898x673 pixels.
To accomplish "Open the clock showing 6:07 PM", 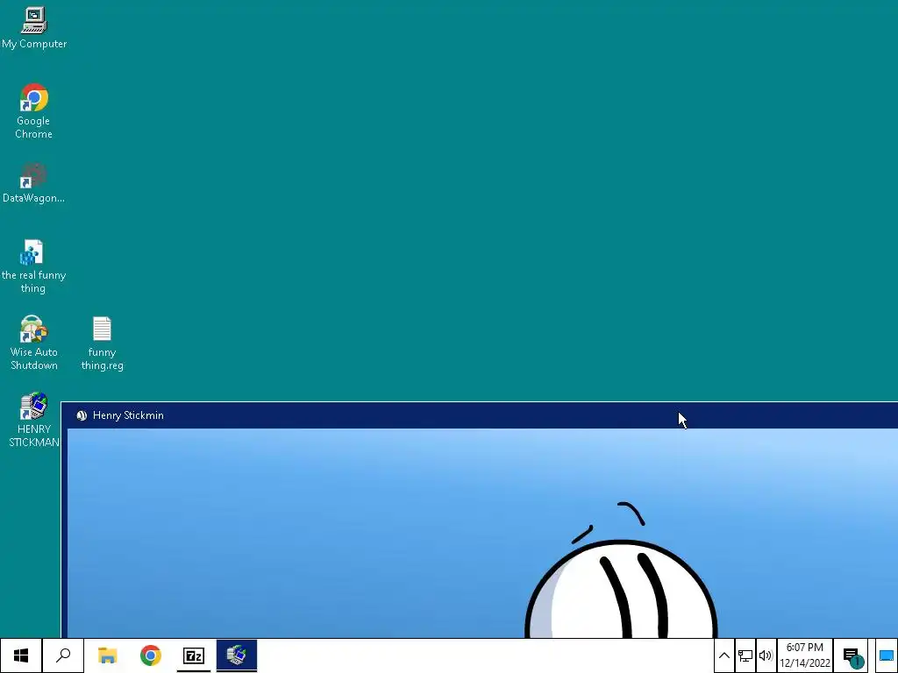I will coord(805,655).
